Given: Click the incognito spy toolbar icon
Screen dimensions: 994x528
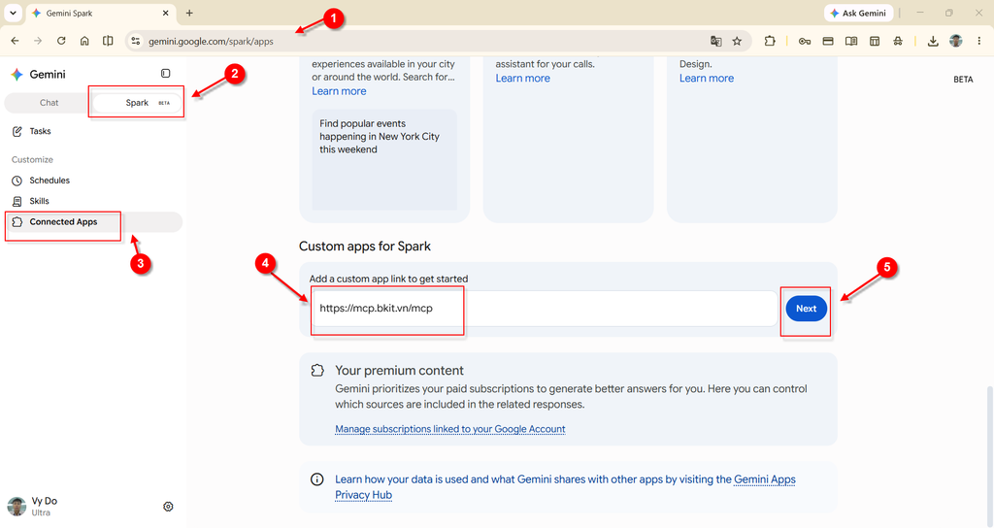Looking at the screenshot, I should coord(898,41).
